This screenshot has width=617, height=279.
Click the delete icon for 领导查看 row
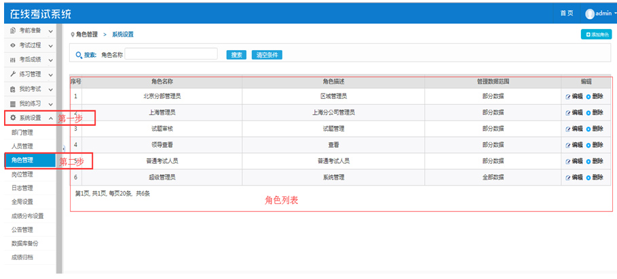coord(588,145)
